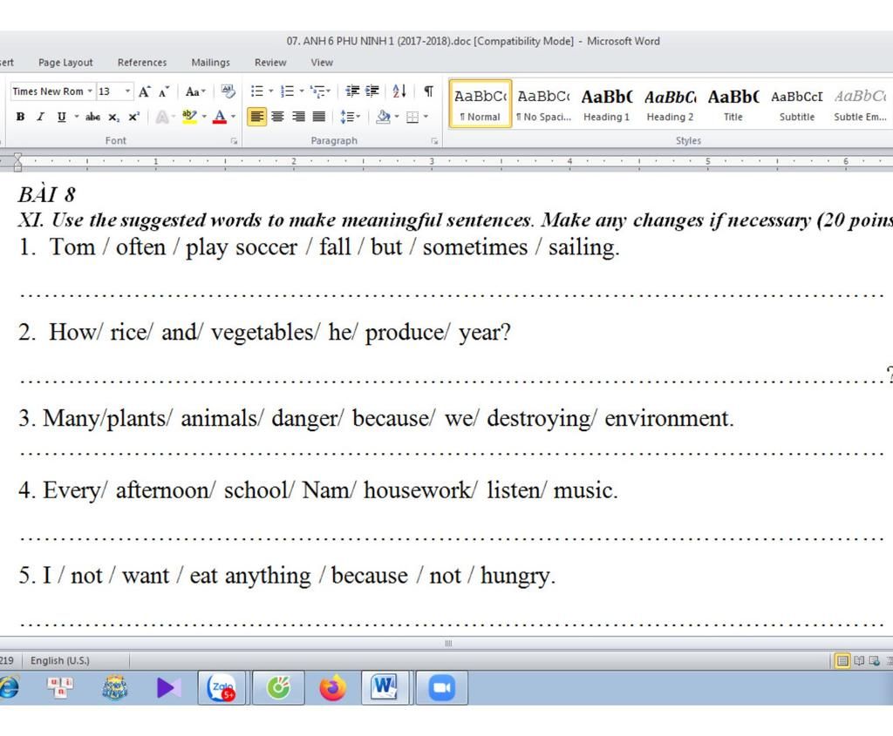The width and height of the screenshot is (893, 736).
Task: Click the Microsoft Word taskbar icon
Action: [385, 687]
